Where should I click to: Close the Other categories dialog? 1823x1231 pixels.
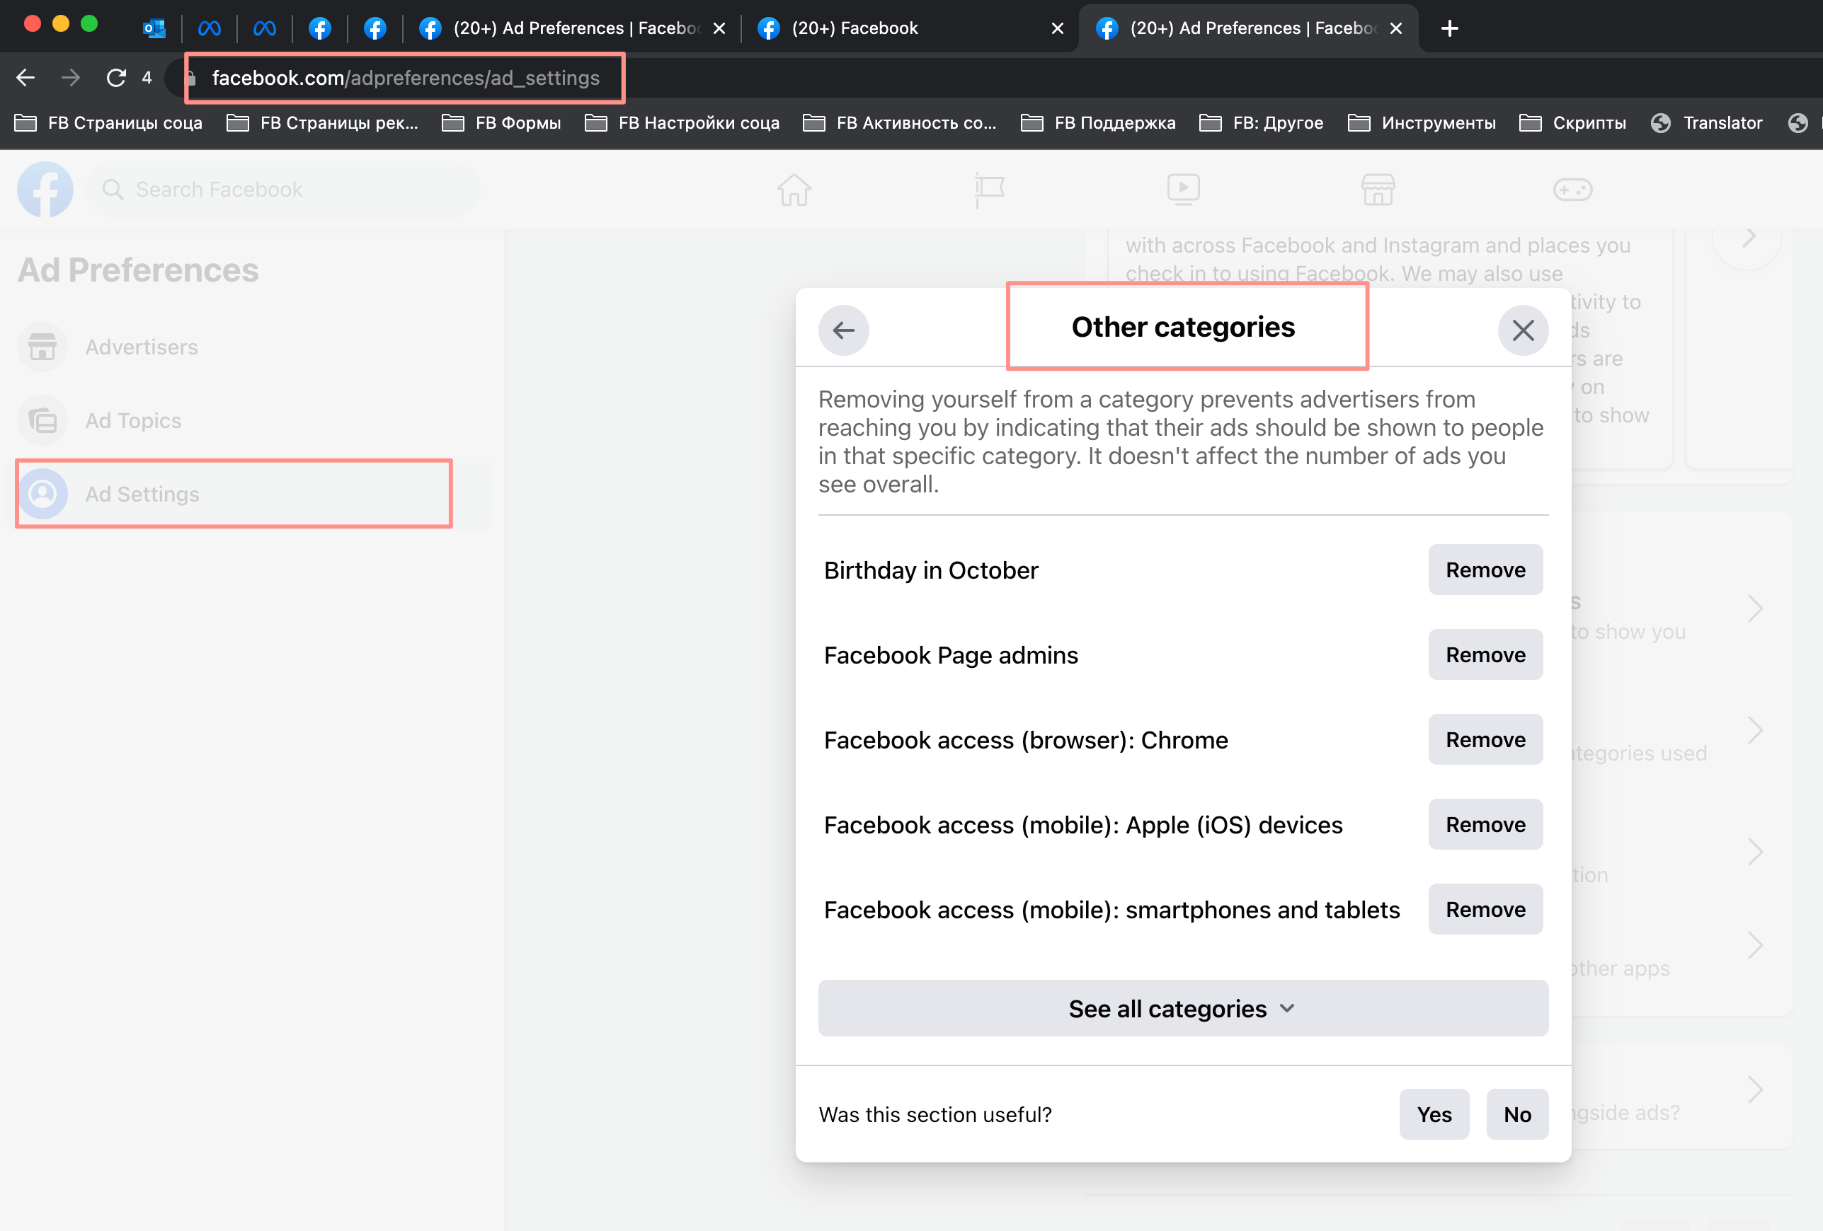point(1523,330)
